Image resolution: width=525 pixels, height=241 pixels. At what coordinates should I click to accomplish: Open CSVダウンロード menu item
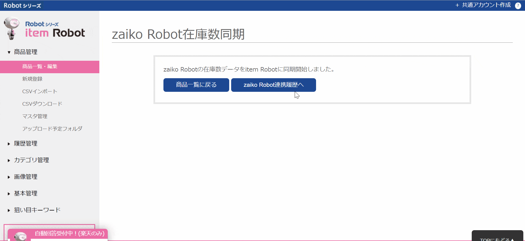(x=42, y=104)
